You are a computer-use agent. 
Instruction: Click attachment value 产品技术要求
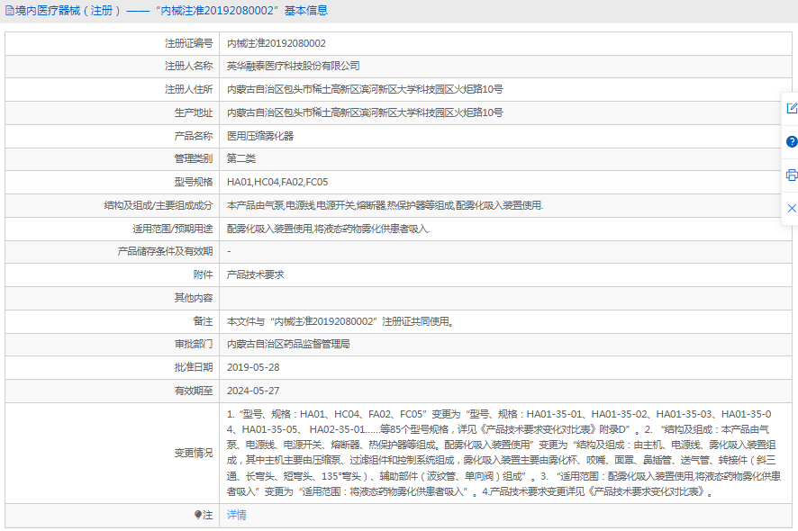256,274
